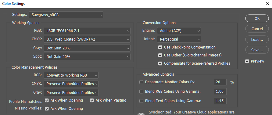Viewport: 272px width, 115px height.
Task: Toggle the Preview checkbox
Action: 247,61
